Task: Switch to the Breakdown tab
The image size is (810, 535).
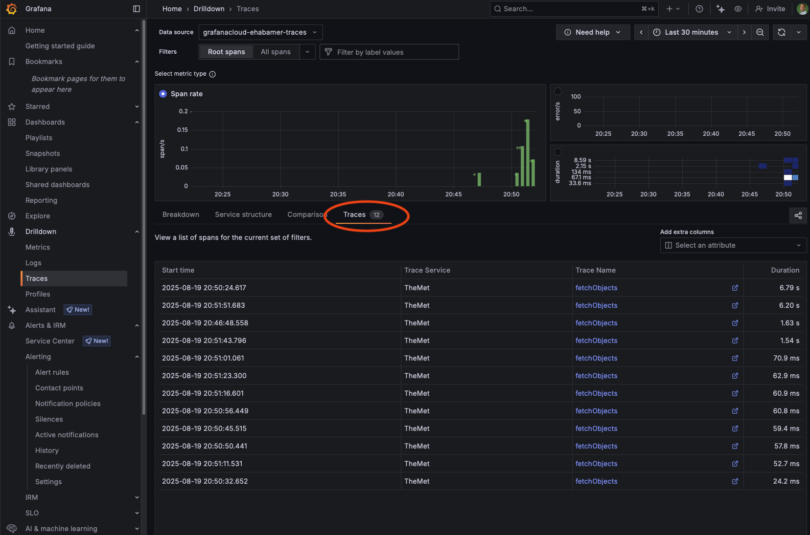Action: [181, 214]
